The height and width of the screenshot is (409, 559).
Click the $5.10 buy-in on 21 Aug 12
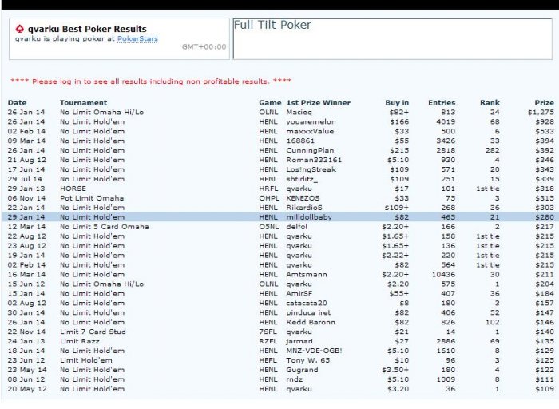click(x=398, y=160)
